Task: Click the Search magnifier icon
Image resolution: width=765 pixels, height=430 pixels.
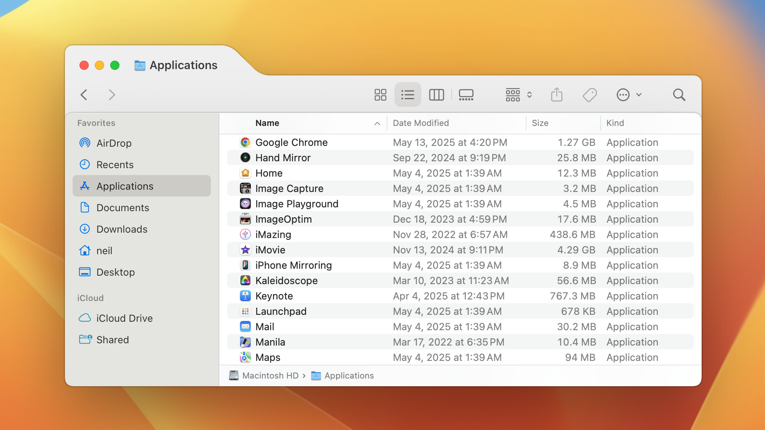Action: point(679,95)
